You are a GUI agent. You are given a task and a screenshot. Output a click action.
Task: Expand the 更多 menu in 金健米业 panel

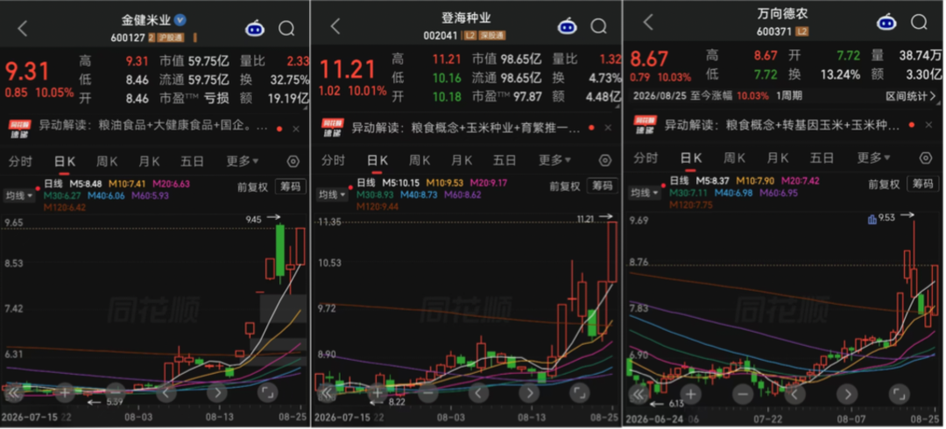pos(243,161)
